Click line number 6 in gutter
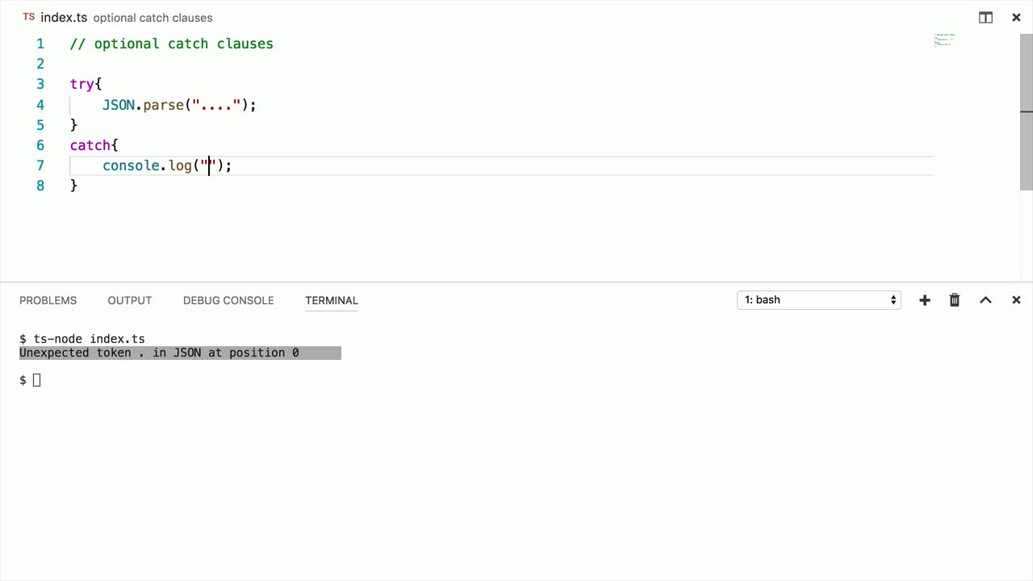The height and width of the screenshot is (581, 1033). pos(40,145)
